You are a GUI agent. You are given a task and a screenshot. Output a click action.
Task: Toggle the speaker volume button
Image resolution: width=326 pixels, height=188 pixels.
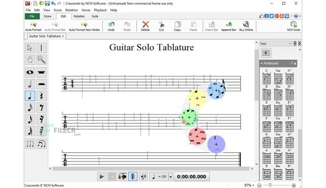143,176
